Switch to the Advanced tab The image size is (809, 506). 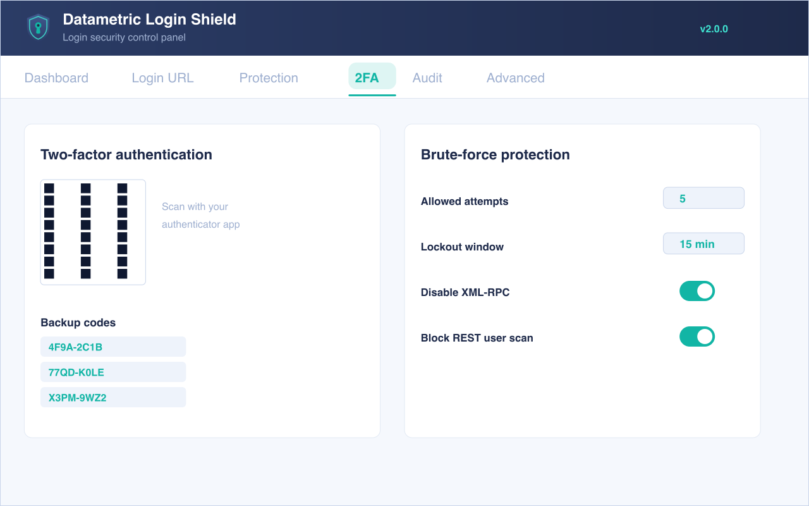pyautogui.click(x=515, y=78)
